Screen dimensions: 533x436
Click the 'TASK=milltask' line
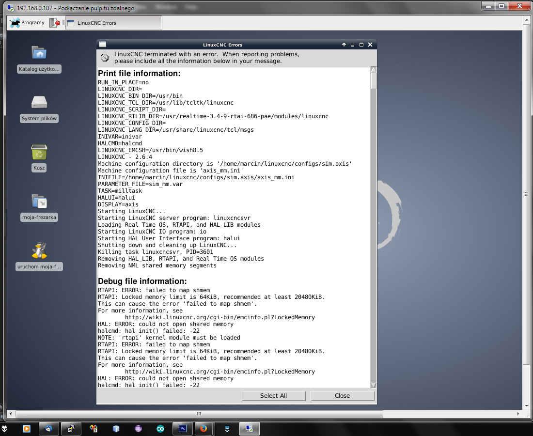coord(120,191)
